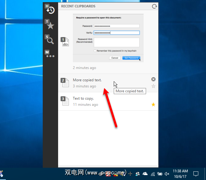Click the battery status tray icon

pos(160,174)
